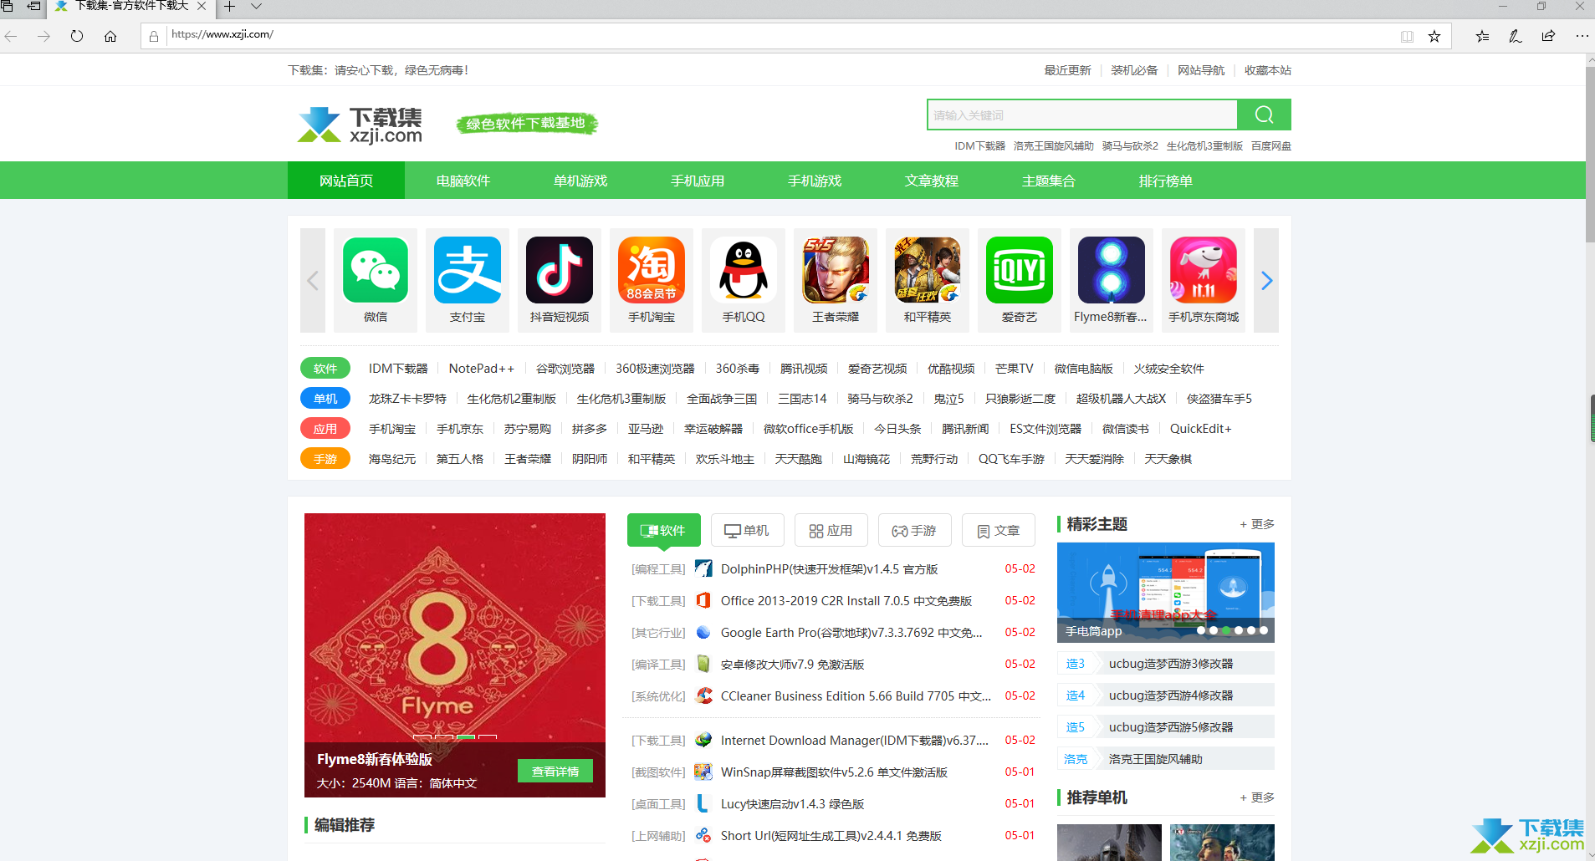Switch to the 应用 content tab

pos(831,531)
